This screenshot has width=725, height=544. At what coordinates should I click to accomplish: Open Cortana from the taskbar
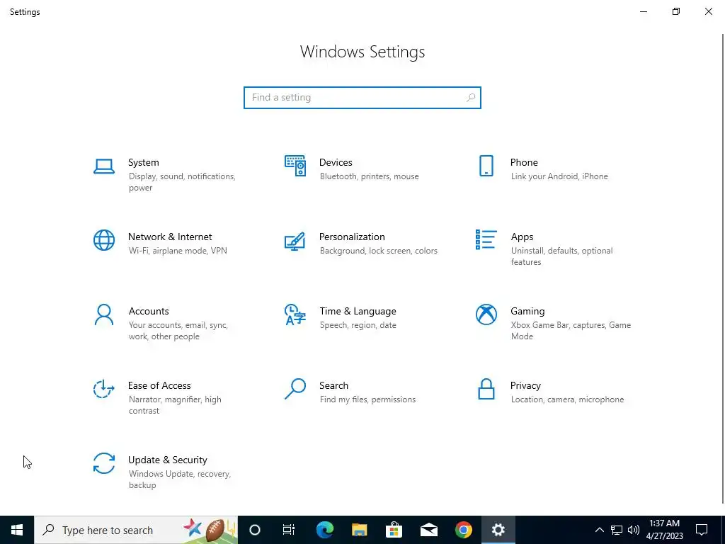click(x=255, y=530)
